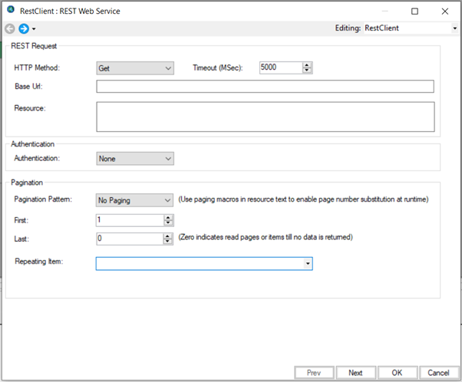Click the Cancel button
This screenshot has width=462, height=382.
pos(438,373)
